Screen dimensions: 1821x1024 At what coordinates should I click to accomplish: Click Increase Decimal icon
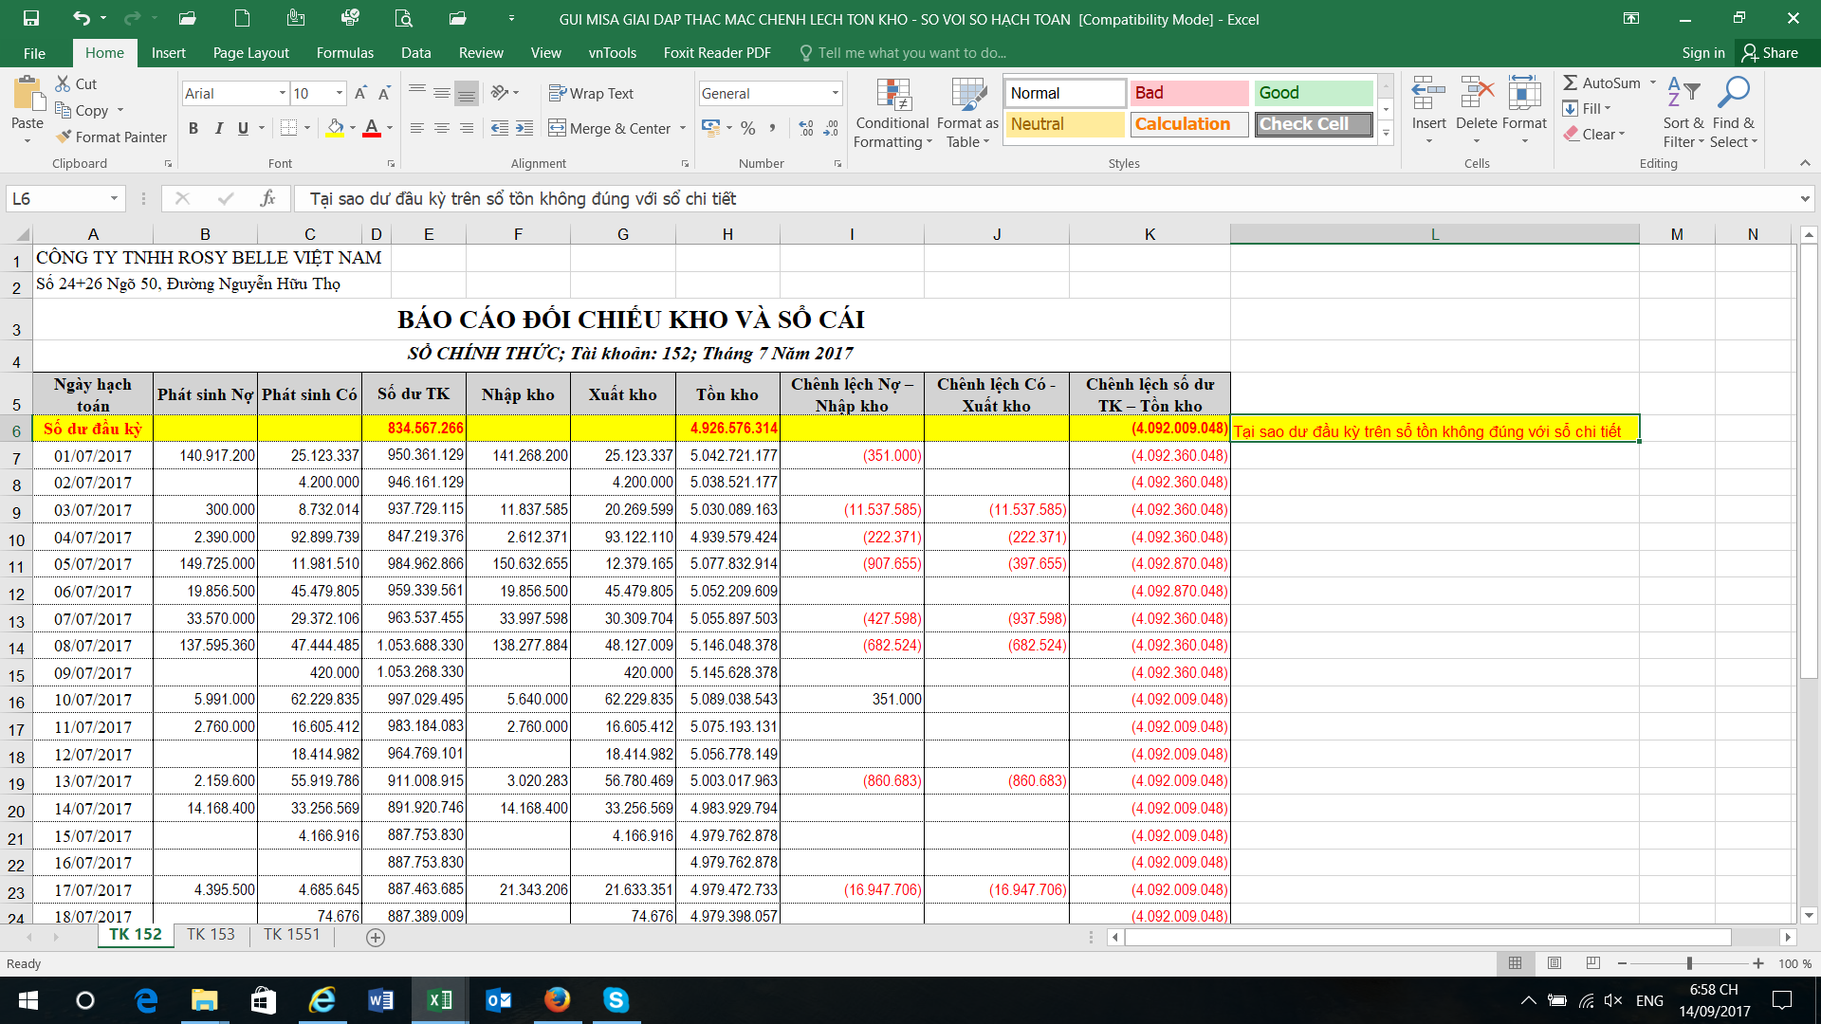click(x=806, y=128)
